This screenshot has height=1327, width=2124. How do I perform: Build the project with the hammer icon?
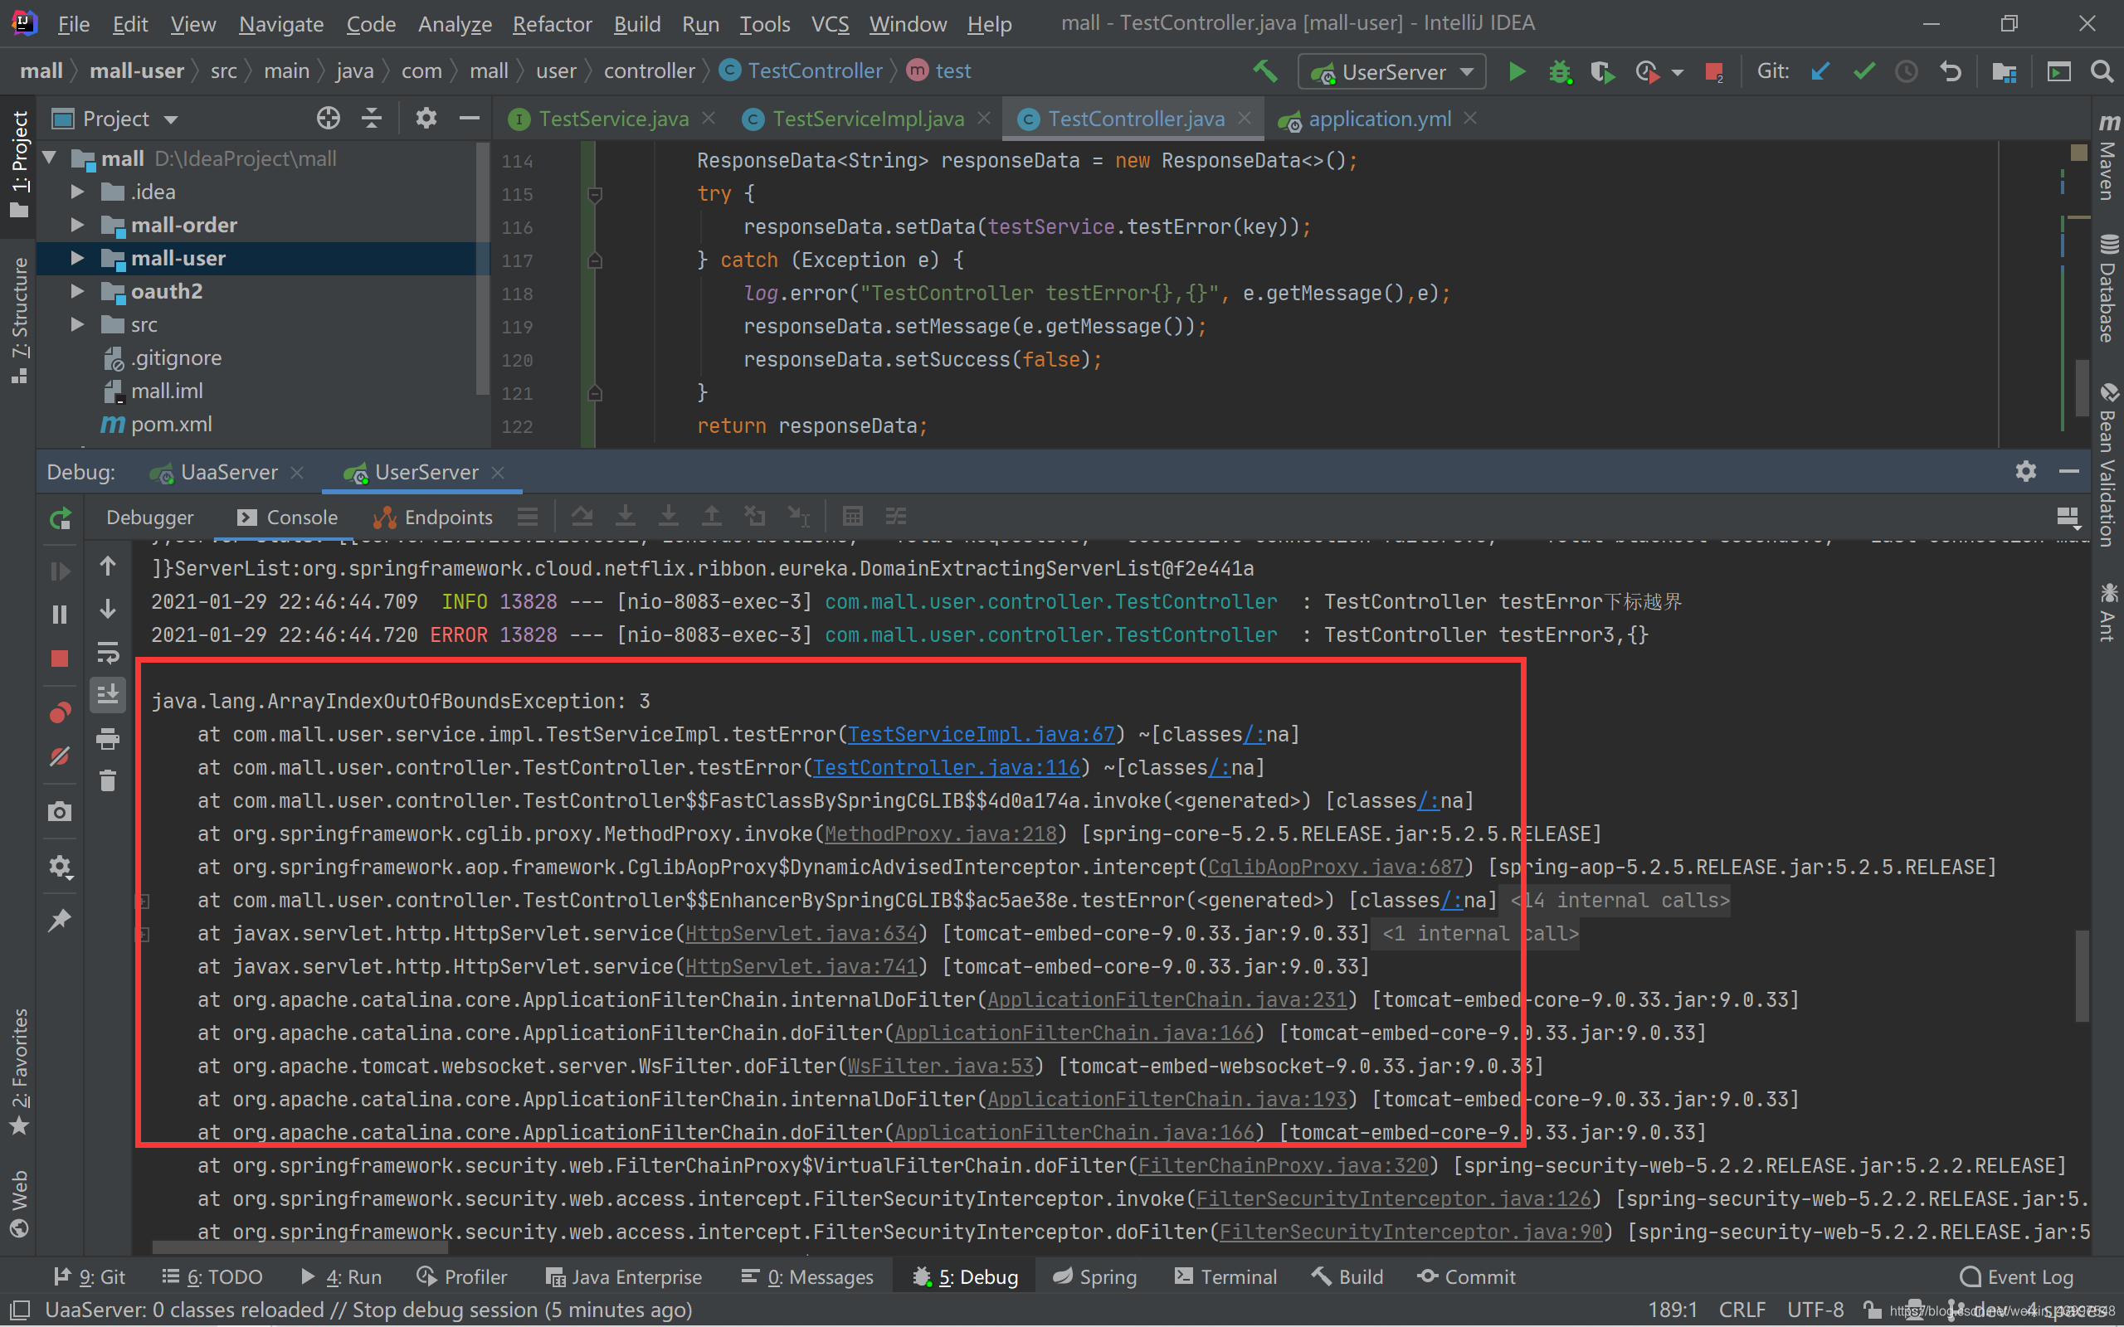click(x=1264, y=71)
